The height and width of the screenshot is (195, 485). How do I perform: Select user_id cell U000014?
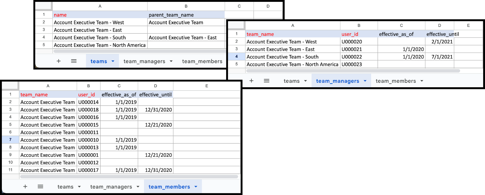tap(89, 102)
